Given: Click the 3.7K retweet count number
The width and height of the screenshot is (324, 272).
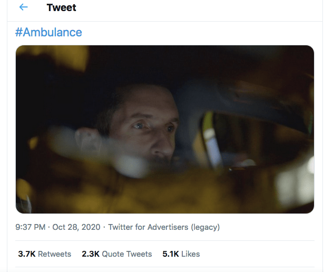Looking at the screenshot, I should tap(26, 254).
